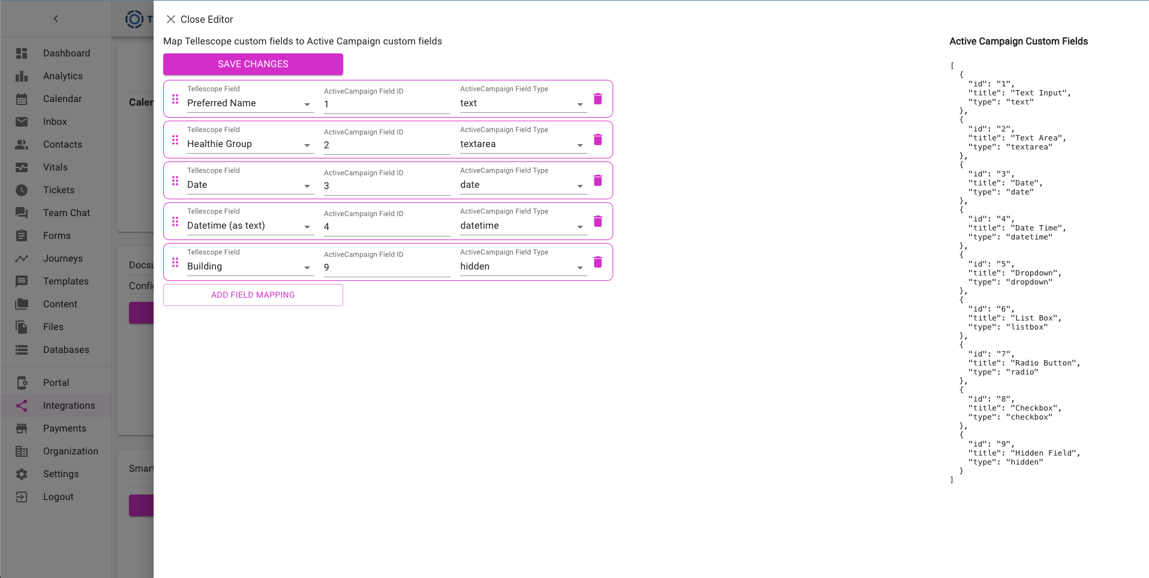Delete the Date mapping with trash icon
The width and height of the screenshot is (1149, 578).
pyautogui.click(x=598, y=180)
